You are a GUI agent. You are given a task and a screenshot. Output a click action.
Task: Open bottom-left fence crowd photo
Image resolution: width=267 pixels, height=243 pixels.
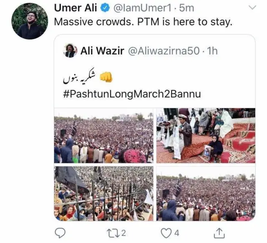103,193
